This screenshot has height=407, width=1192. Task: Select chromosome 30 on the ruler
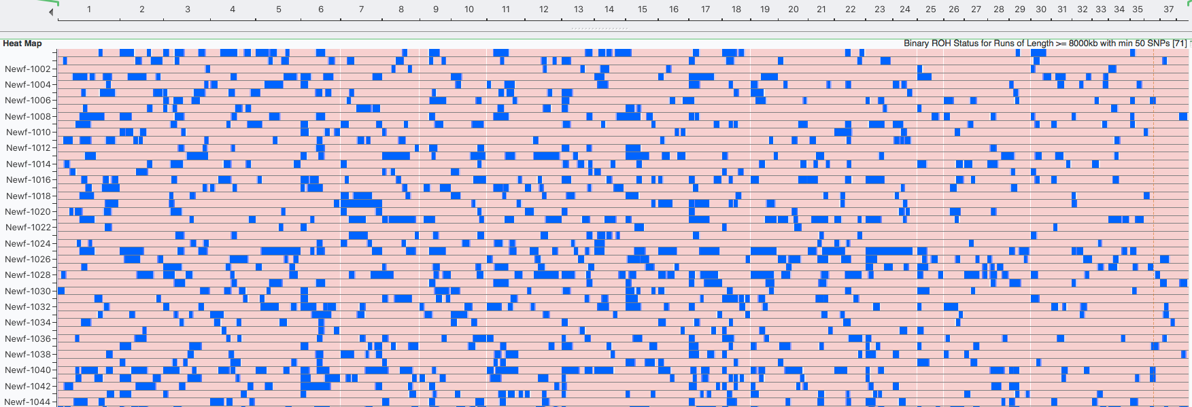coord(1041,10)
